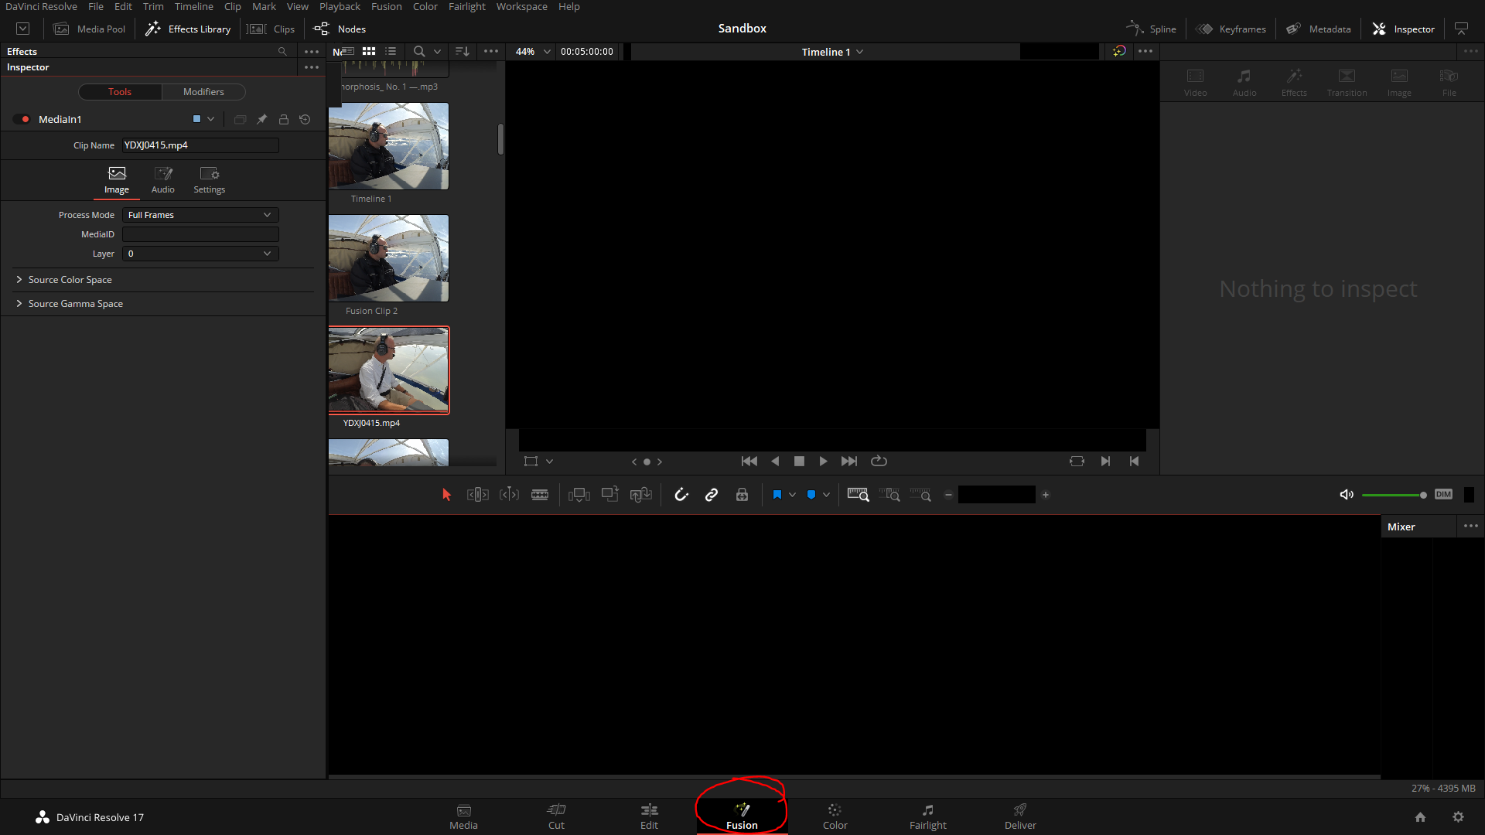Jump to last frame in viewer
The height and width of the screenshot is (835, 1485).
click(x=848, y=462)
